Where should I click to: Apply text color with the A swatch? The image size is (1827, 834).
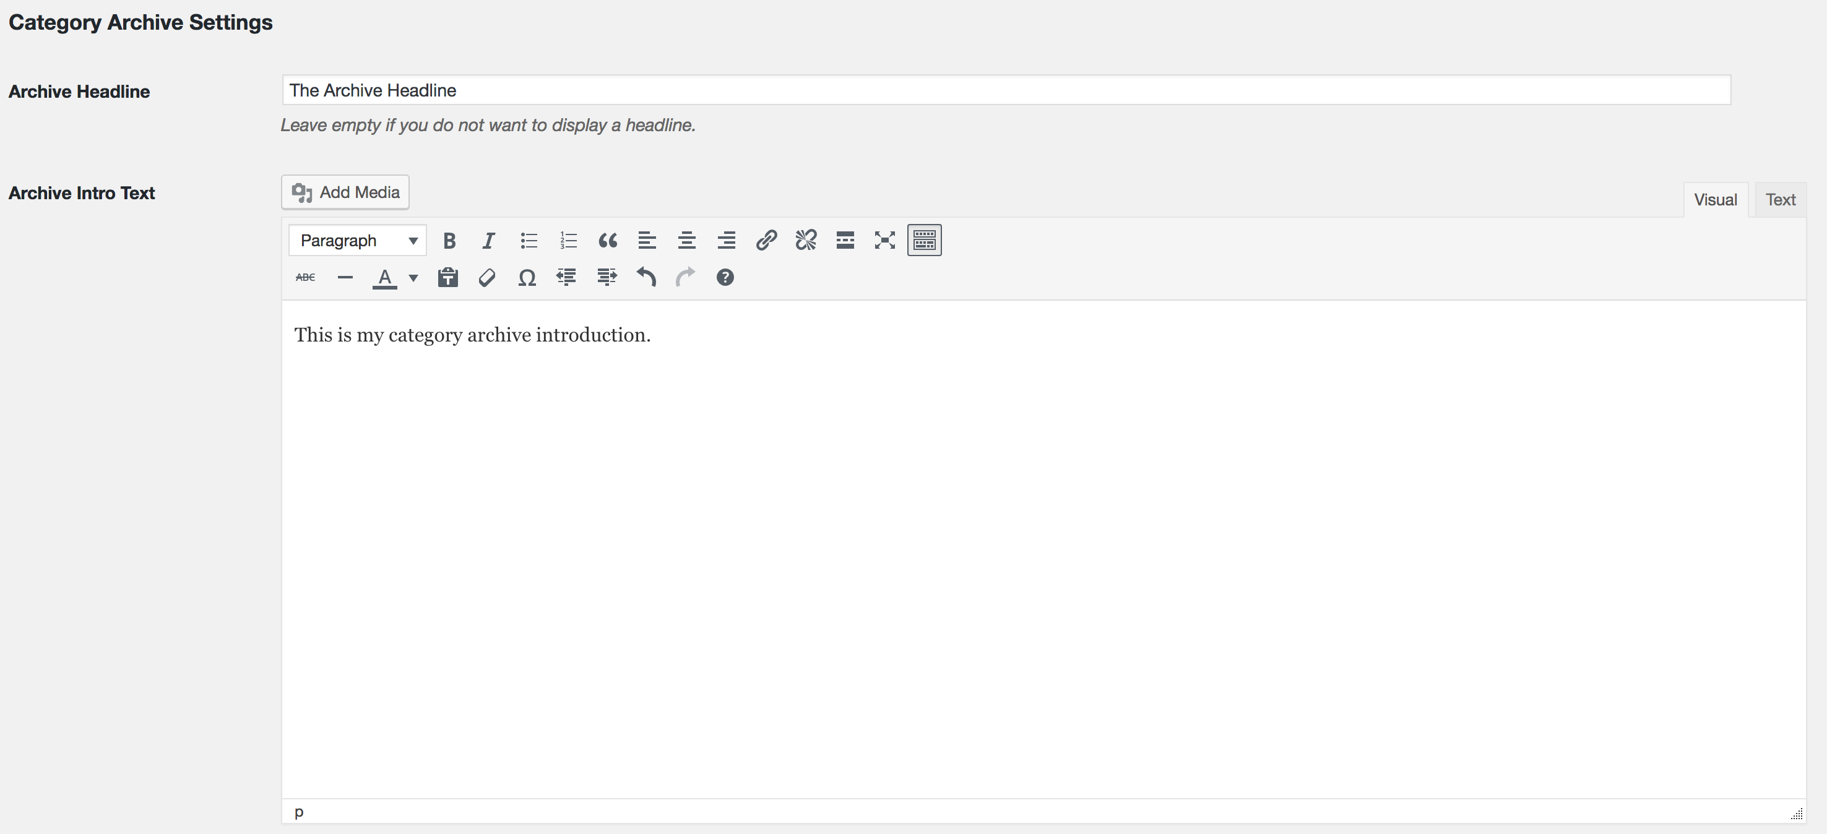(x=384, y=278)
